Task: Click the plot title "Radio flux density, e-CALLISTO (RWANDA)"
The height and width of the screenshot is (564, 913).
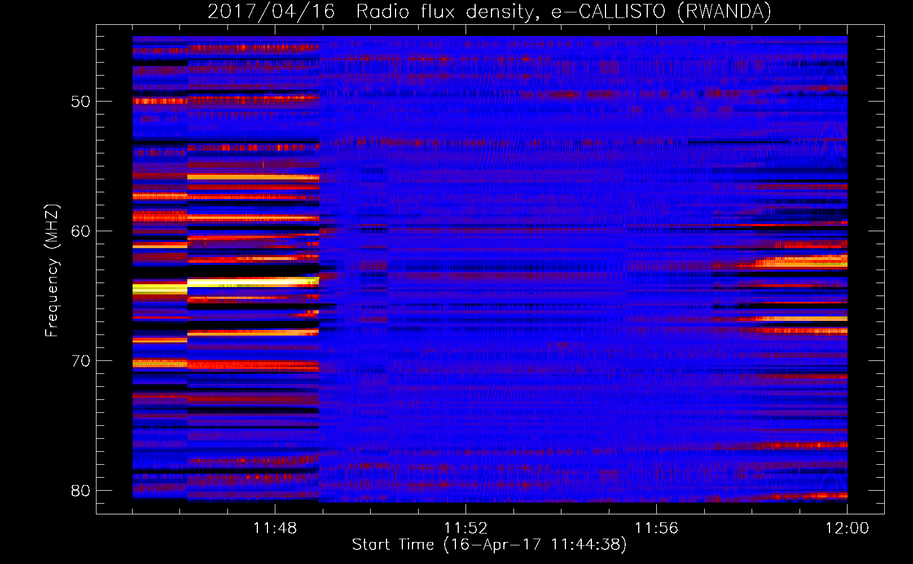Action: pos(564,11)
